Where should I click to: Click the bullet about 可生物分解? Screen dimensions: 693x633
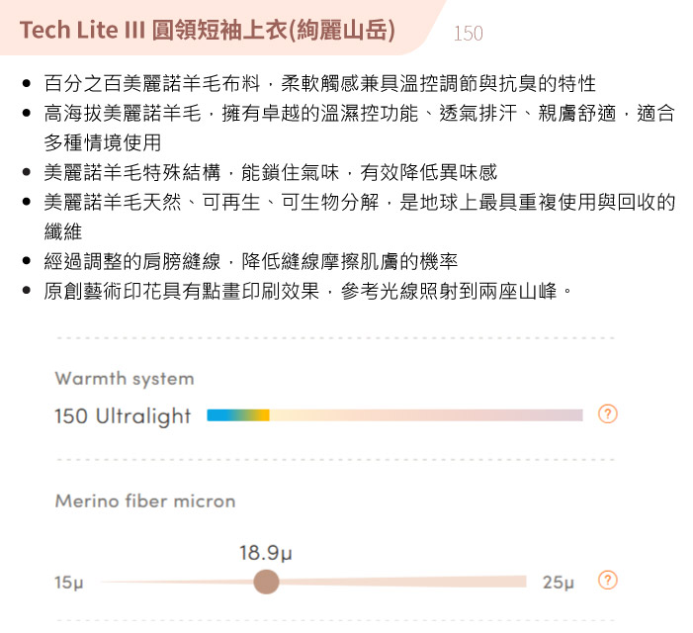pos(359,217)
